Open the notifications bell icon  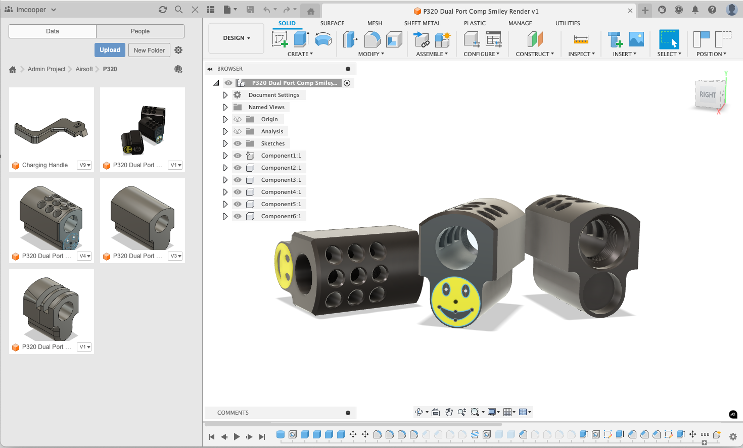pos(695,10)
